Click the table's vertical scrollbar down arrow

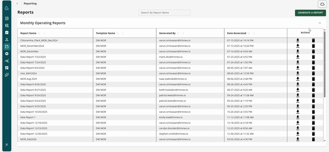click(x=324, y=141)
